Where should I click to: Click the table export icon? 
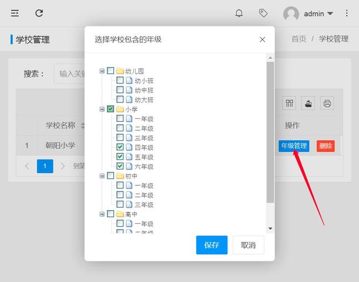point(308,103)
